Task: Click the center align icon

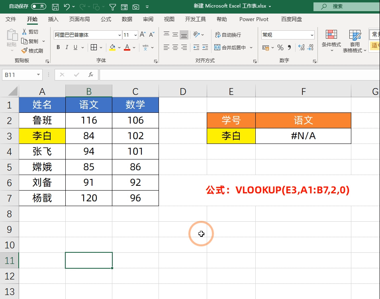Action: point(175,47)
